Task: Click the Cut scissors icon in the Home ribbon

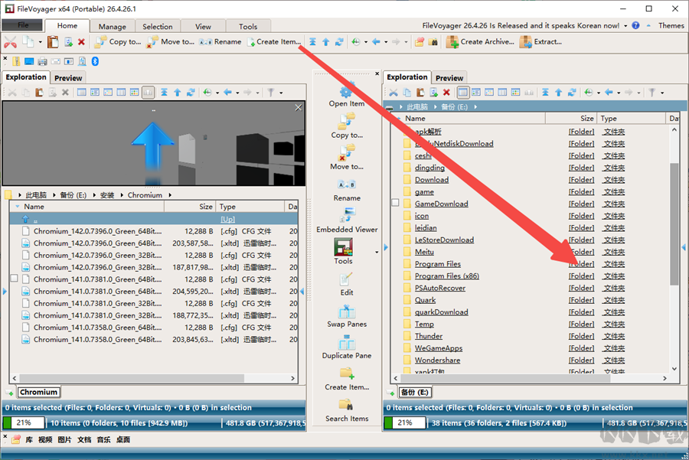Action: pos(10,42)
